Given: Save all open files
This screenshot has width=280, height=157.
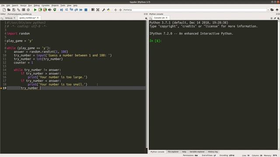Looking at the screenshot, I should click(x=18, y=10).
